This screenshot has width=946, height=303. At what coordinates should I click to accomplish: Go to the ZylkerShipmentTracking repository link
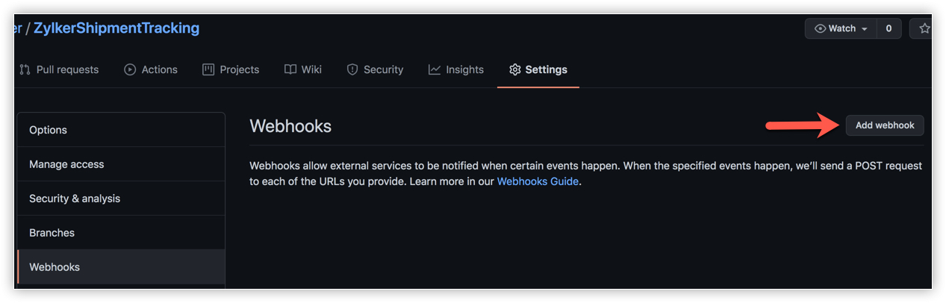click(x=116, y=28)
